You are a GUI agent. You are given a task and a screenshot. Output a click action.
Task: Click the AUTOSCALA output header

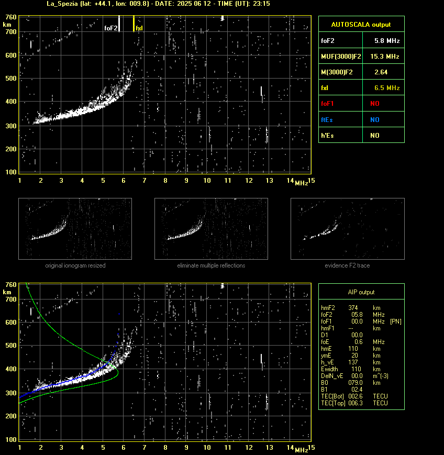(x=361, y=25)
